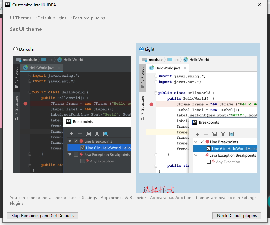Click remove breakpoint minus icon in Light preview
Image resolution: width=270 pixels, height=225 pixels.
pyautogui.click(x=206, y=134)
